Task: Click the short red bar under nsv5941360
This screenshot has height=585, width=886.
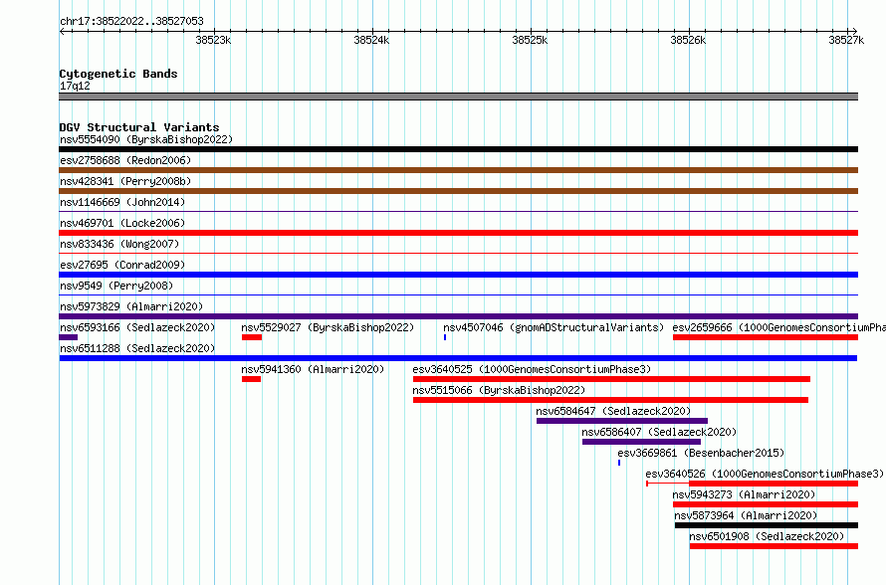Action: pos(252,379)
